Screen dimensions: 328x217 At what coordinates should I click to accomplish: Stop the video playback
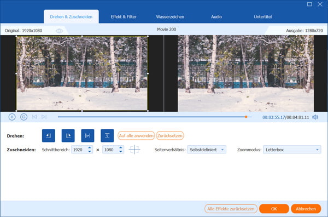tap(24, 117)
